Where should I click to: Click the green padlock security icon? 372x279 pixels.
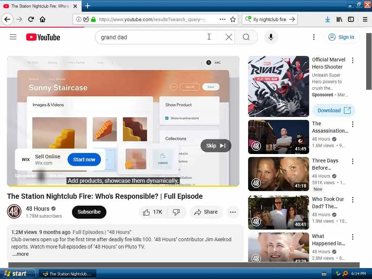(x=93, y=19)
